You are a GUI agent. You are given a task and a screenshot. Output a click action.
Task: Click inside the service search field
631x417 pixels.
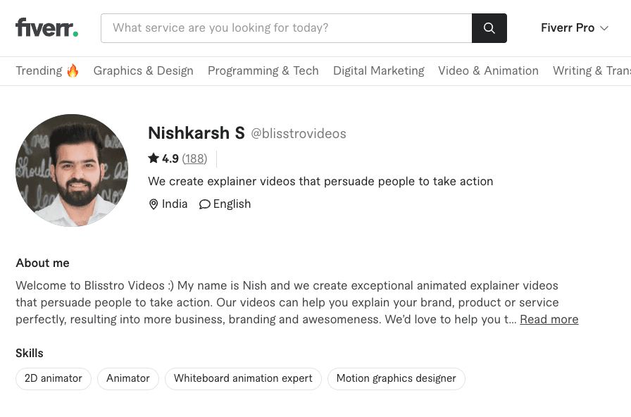(282, 27)
